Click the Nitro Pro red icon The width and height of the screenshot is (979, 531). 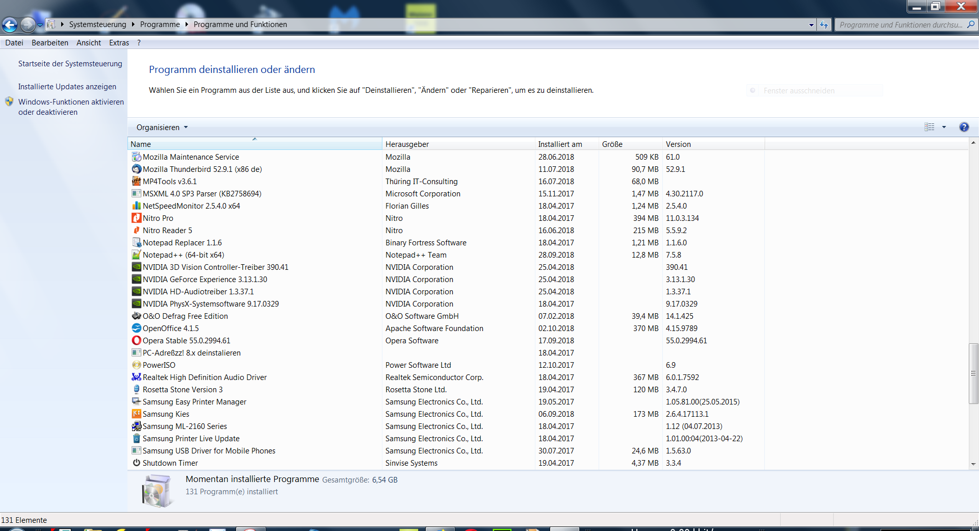(x=136, y=218)
